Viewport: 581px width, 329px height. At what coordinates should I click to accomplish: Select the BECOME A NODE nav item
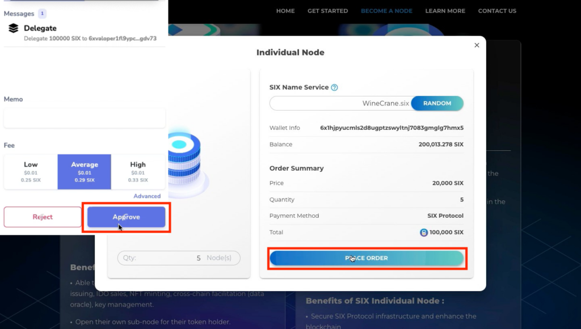pos(386,10)
